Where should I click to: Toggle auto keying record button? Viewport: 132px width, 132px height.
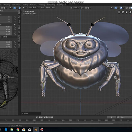(37, 117)
